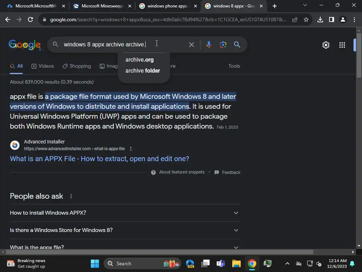This screenshot has height=272, width=362.
Task: Open advancedinstaller.com URL line
Action: click(74, 149)
